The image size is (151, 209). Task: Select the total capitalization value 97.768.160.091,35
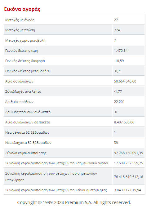point(128,153)
